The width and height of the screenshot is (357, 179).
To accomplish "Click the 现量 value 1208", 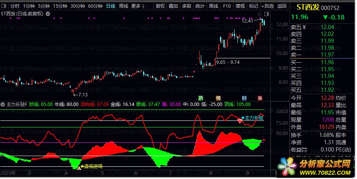I will pyautogui.click(x=328, y=120).
